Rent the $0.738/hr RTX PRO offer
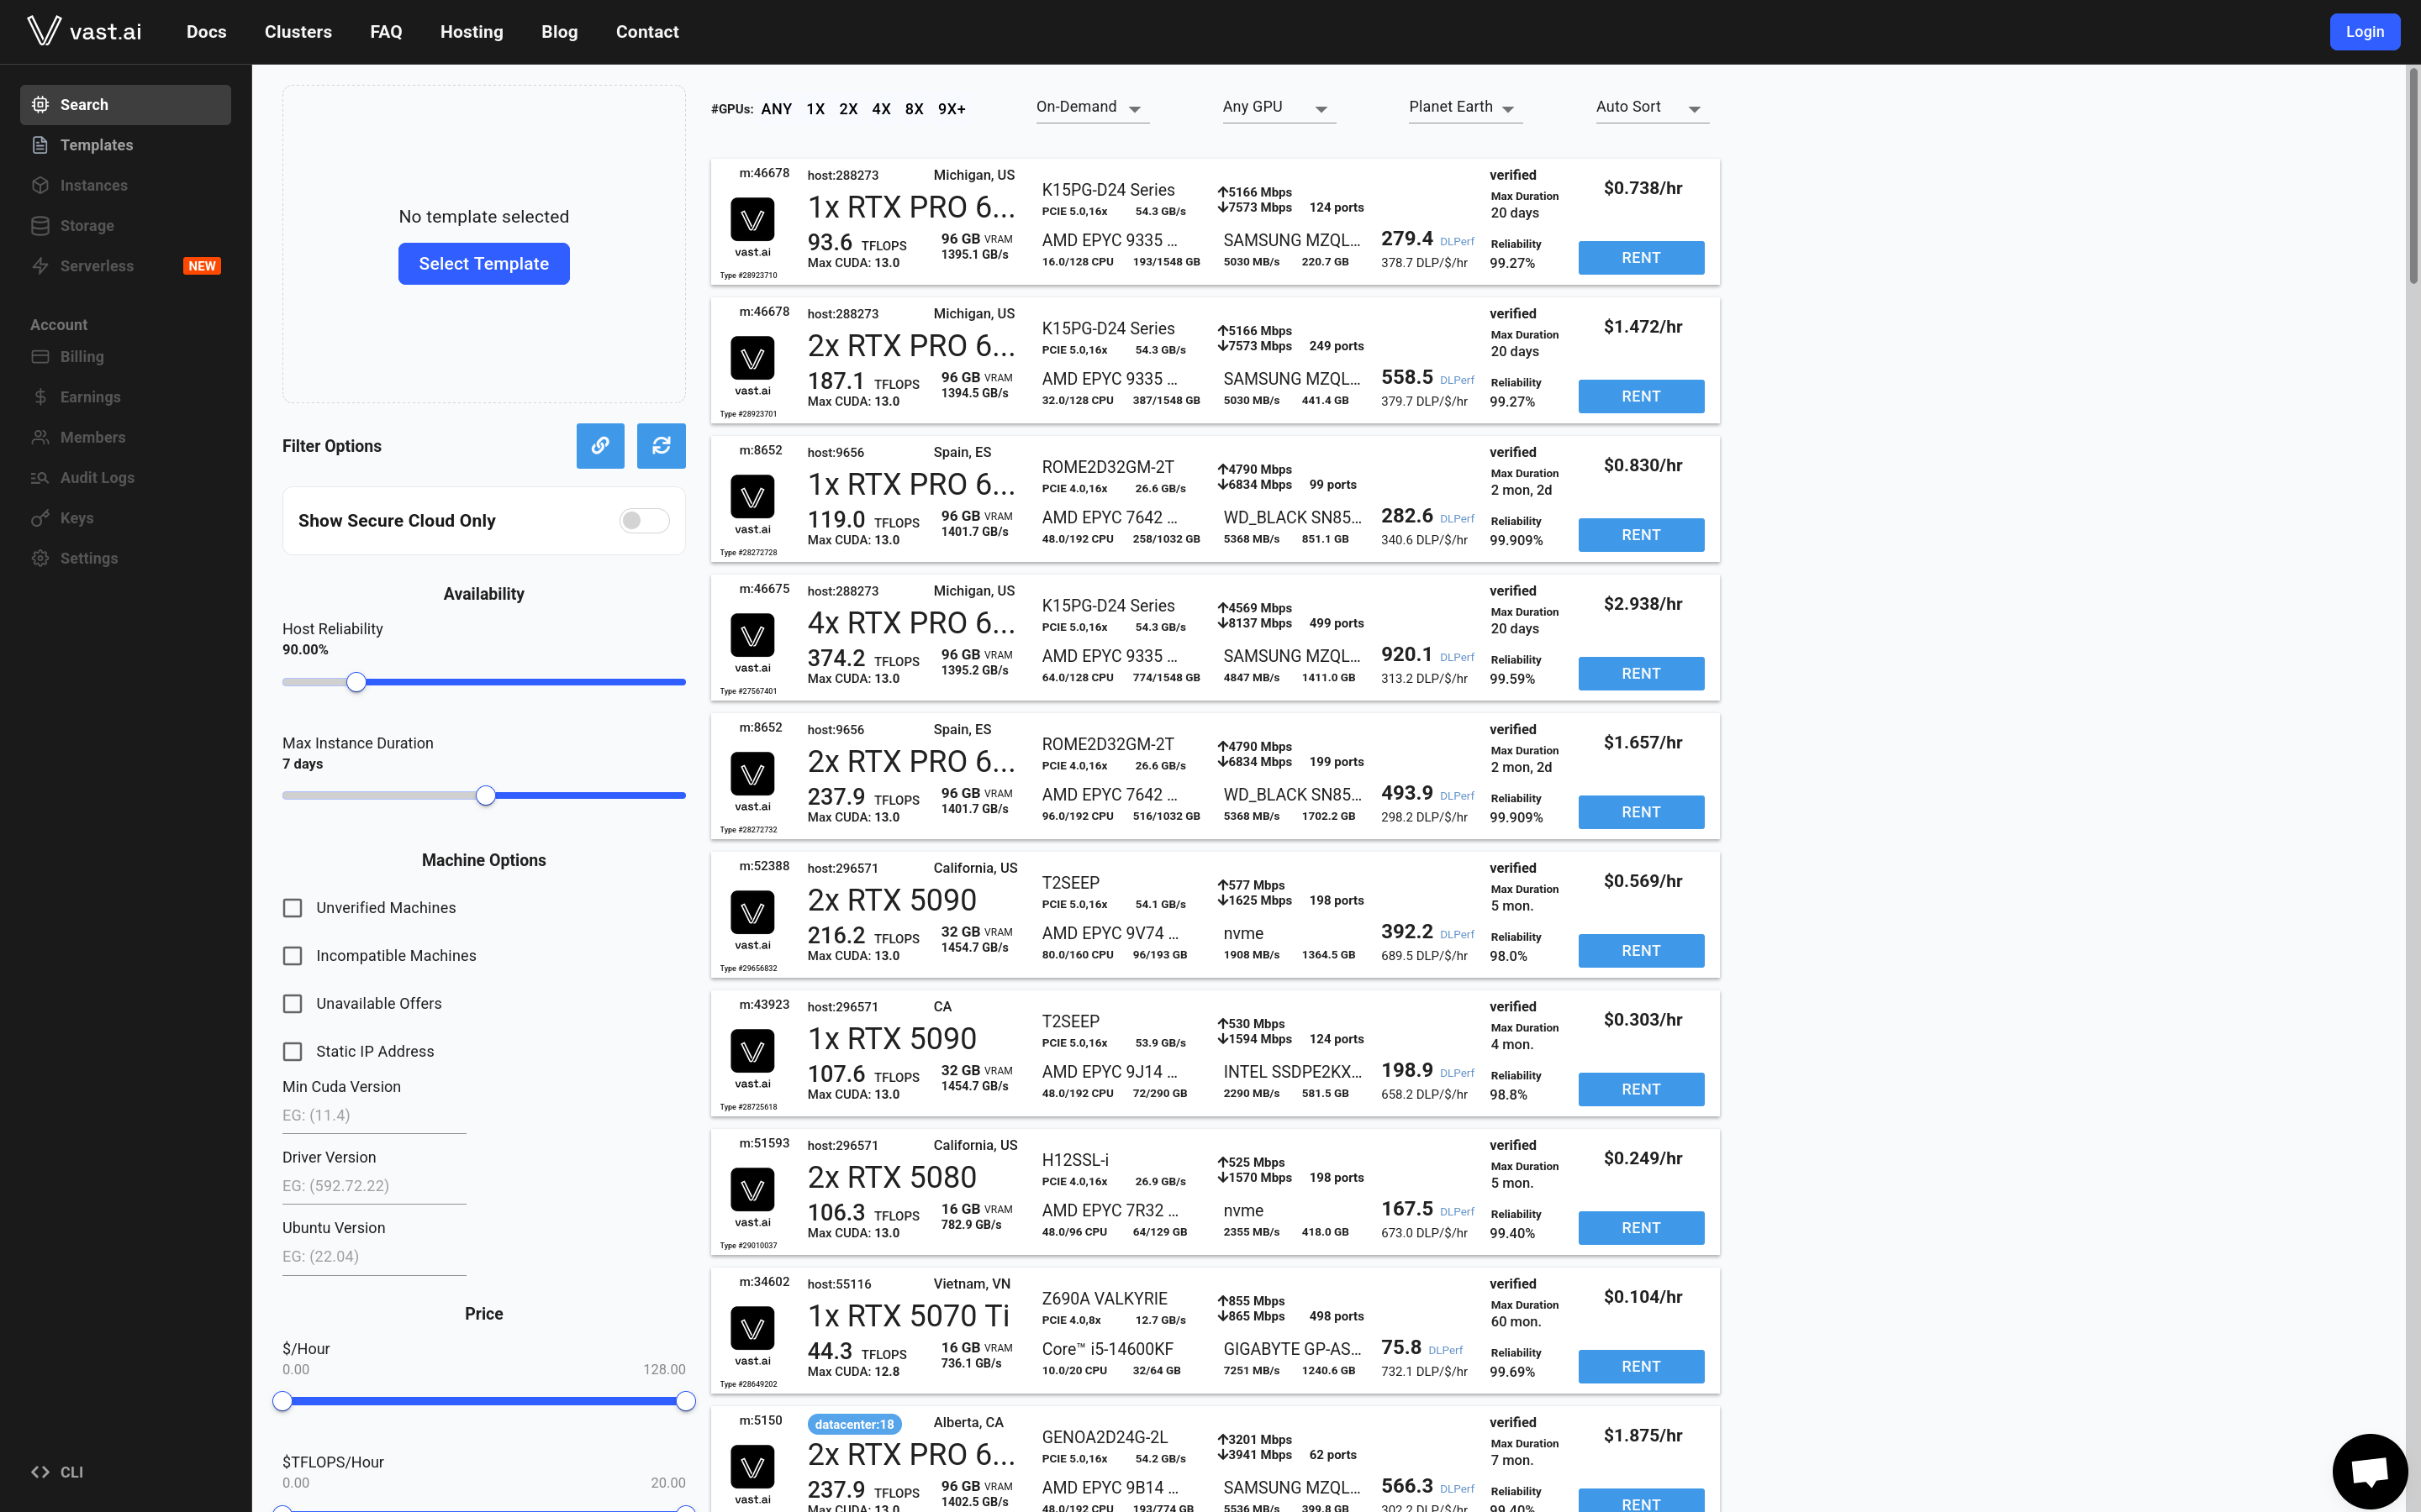The width and height of the screenshot is (2421, 1512). click(1640, 258)
